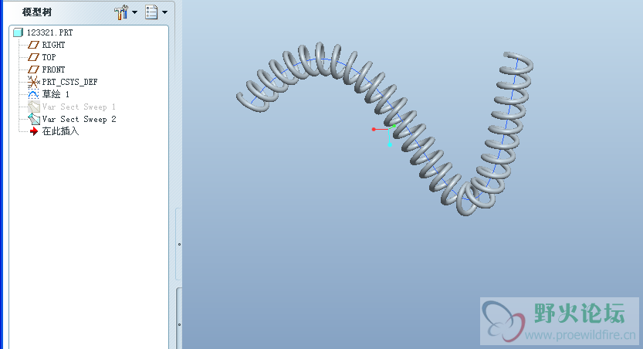The width and height of the screenshot is (643, 349).
Task: Select suppressed Var Sect Sweep 1
Action: click(79, 107)
